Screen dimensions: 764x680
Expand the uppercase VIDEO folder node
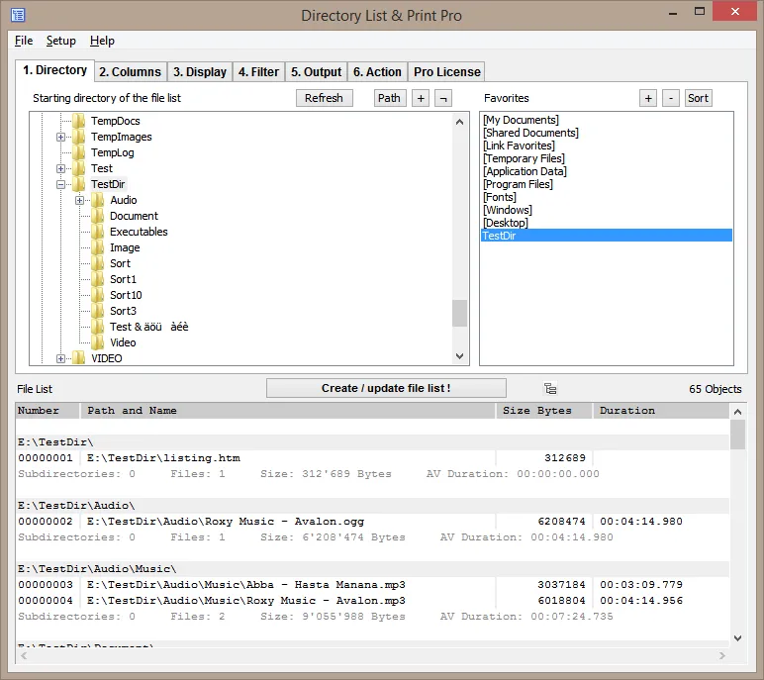click(60, 358)
